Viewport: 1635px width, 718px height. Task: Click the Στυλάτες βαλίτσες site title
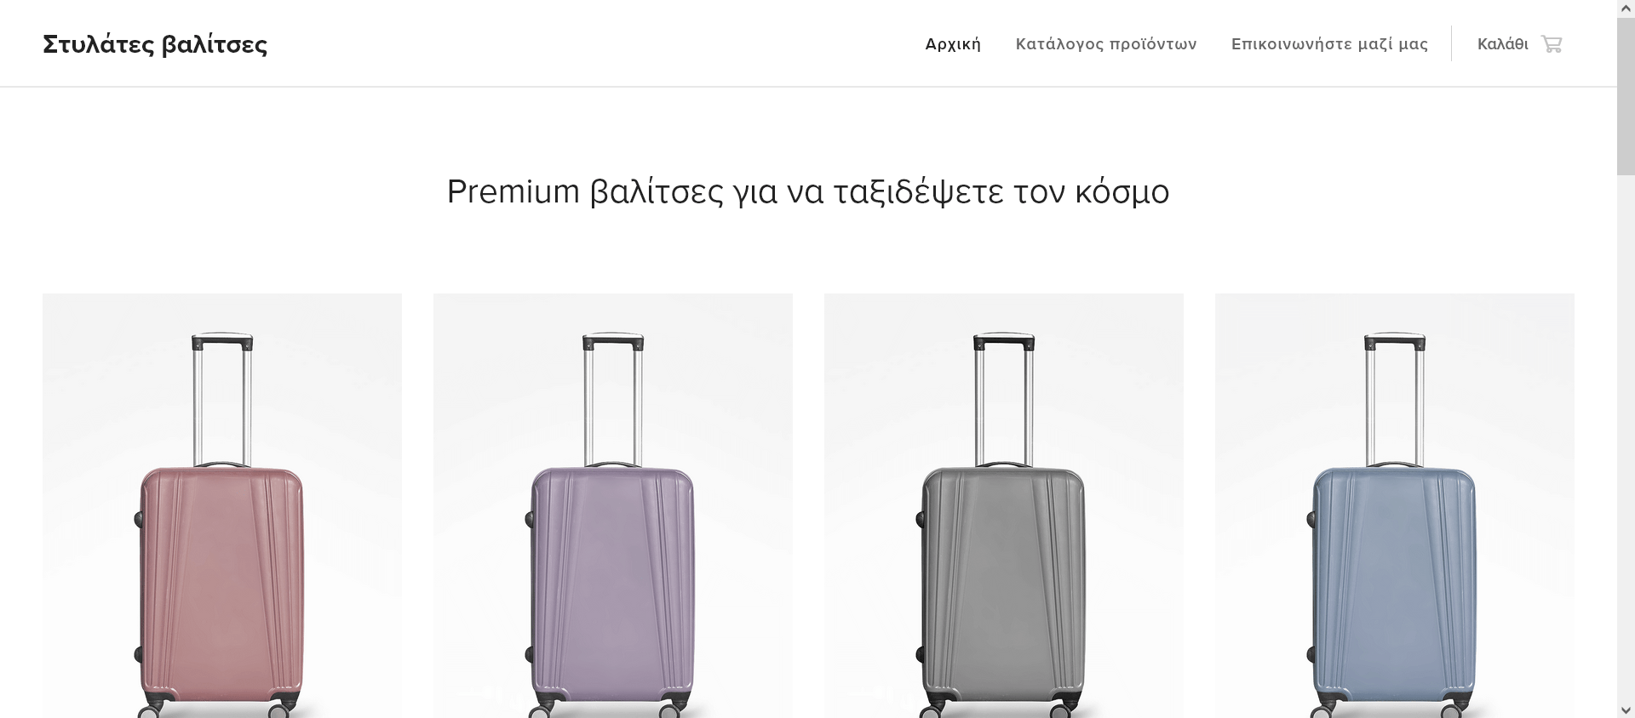click(155, 44)
